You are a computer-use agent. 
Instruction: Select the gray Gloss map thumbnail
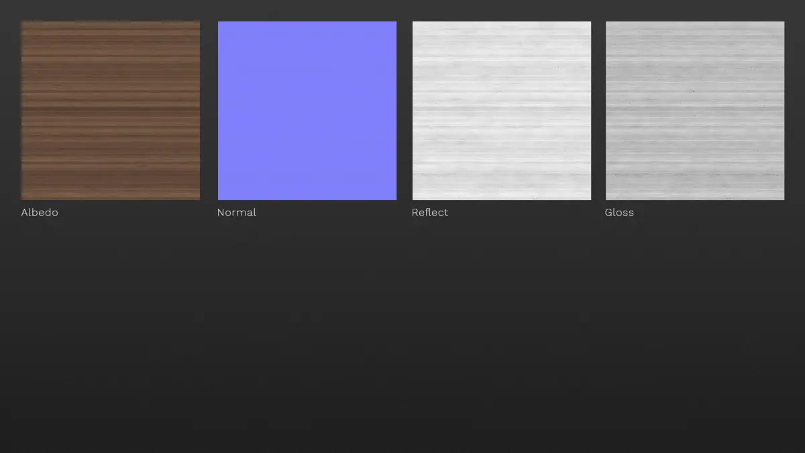(695, 111)
